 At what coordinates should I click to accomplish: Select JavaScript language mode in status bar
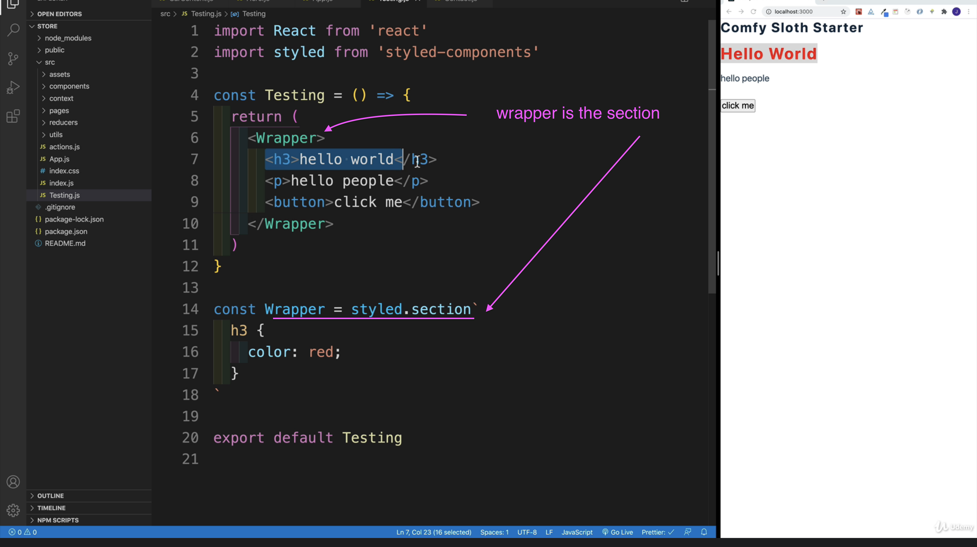[577, 532]
